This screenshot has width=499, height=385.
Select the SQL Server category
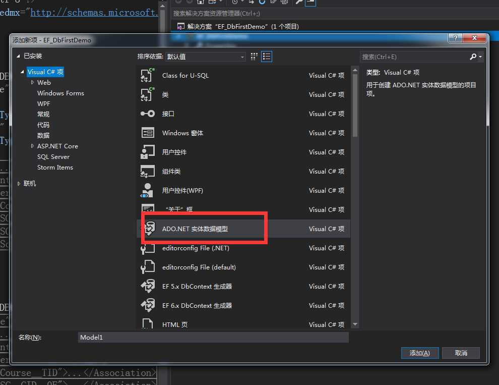(x=53, y=156)
